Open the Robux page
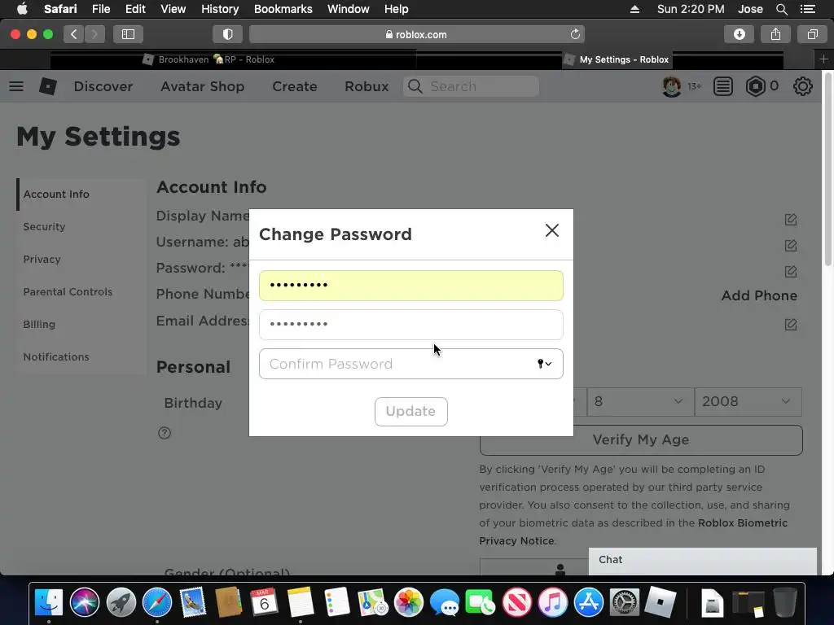This screenshot has width=834, height=625. tap(367, 86)
